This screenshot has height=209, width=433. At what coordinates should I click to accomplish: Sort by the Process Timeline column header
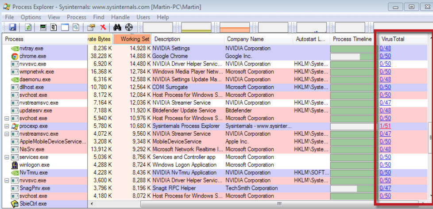coord(352,39)
